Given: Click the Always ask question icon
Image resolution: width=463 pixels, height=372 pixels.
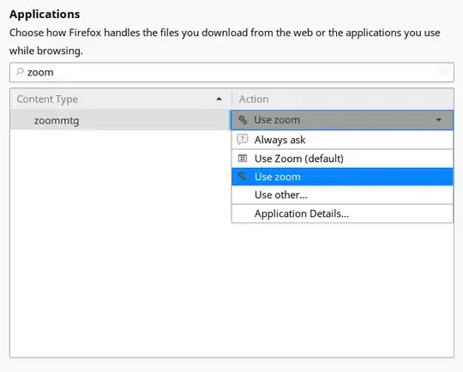Looking at the screenshot, I should click(243, 140).
